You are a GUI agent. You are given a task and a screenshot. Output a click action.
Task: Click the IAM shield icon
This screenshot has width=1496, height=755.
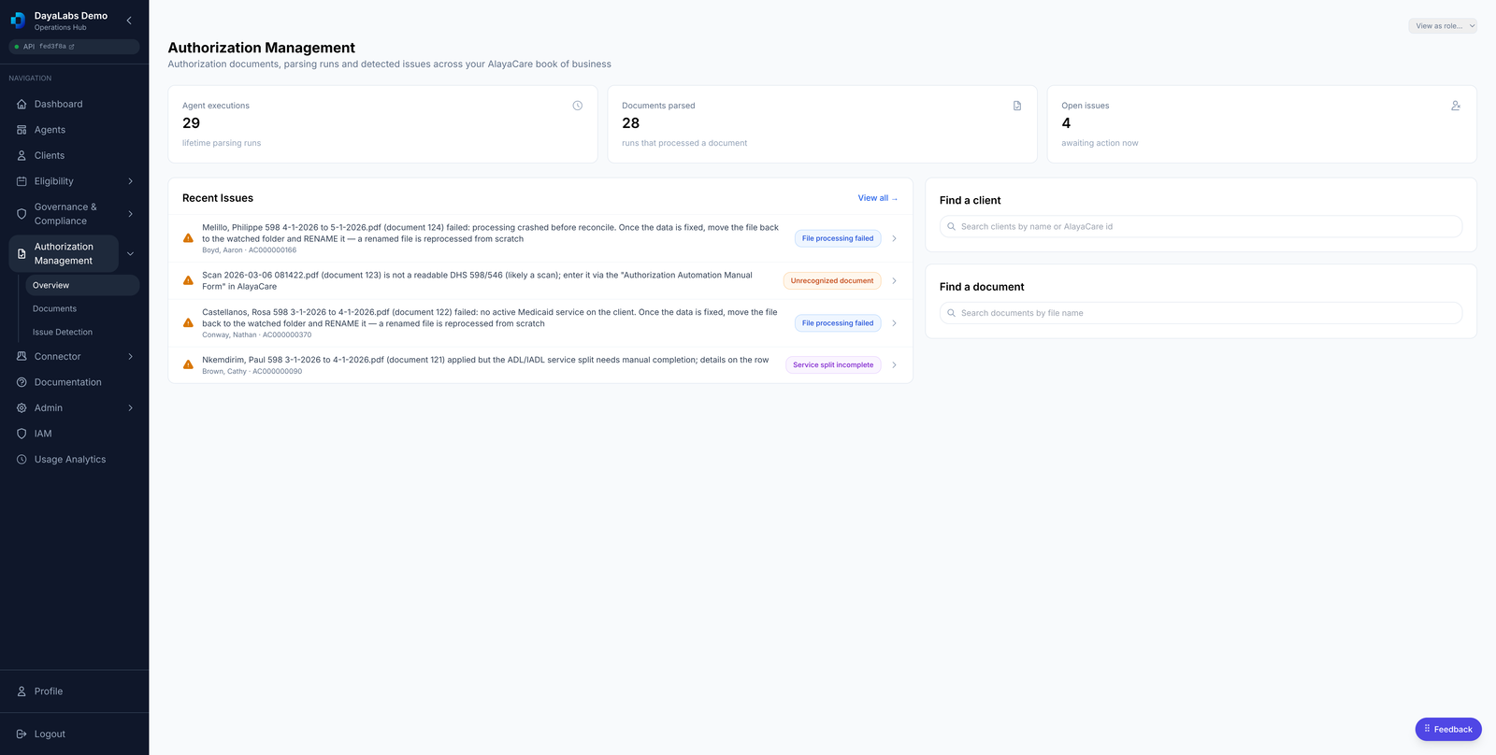[22, 434]
